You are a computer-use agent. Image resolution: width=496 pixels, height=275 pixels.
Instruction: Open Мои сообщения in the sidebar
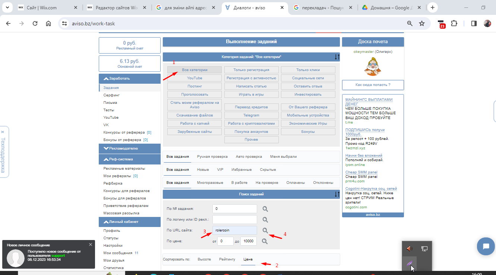click(x=119, y=253)
